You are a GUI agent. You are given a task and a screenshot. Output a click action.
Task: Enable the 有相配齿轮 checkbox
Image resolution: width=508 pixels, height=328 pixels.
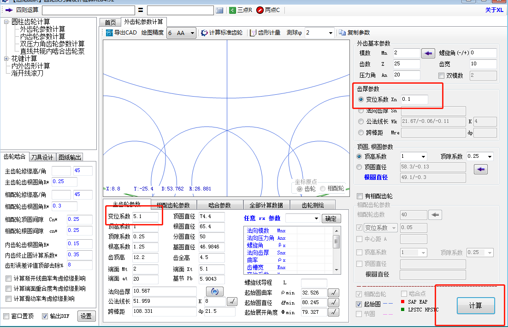359,196
